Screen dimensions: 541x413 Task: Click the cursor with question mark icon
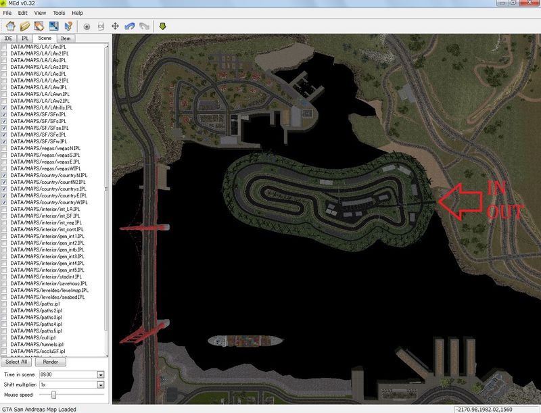(68, 26)
